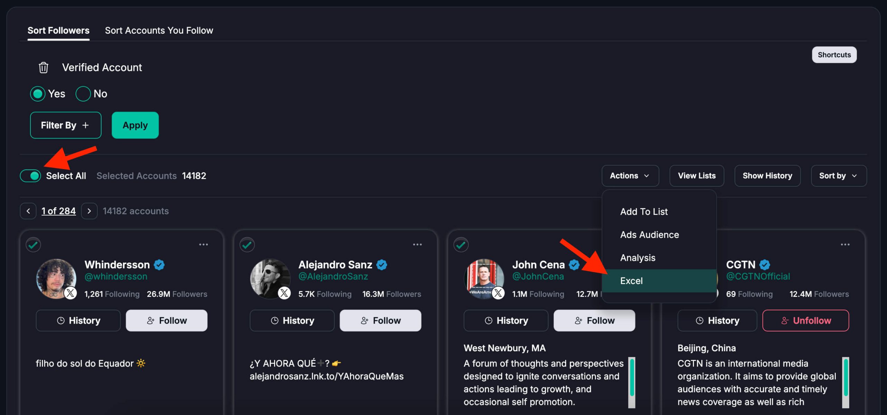Viewport: 887px width, 415px height.
Task: Open the Sort by dropdown
Action: [x=838, y=176]
